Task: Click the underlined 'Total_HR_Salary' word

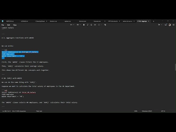Action: coord(29,92)
